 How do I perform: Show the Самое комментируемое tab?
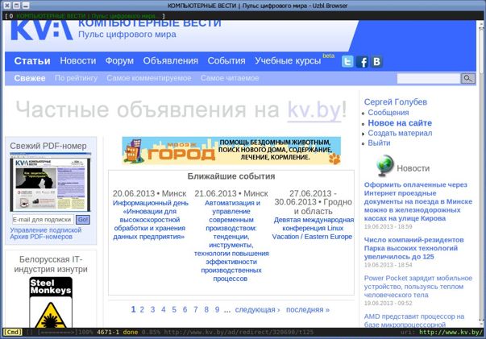(x=149, y=78)
